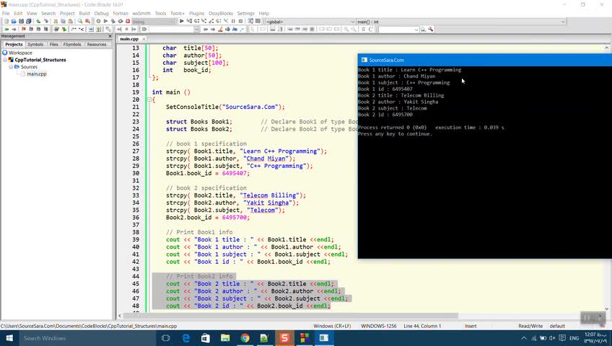The image size is (612, 346).
Task: Open Chrome from the Windows taskbar
Action: click(245, 337)
